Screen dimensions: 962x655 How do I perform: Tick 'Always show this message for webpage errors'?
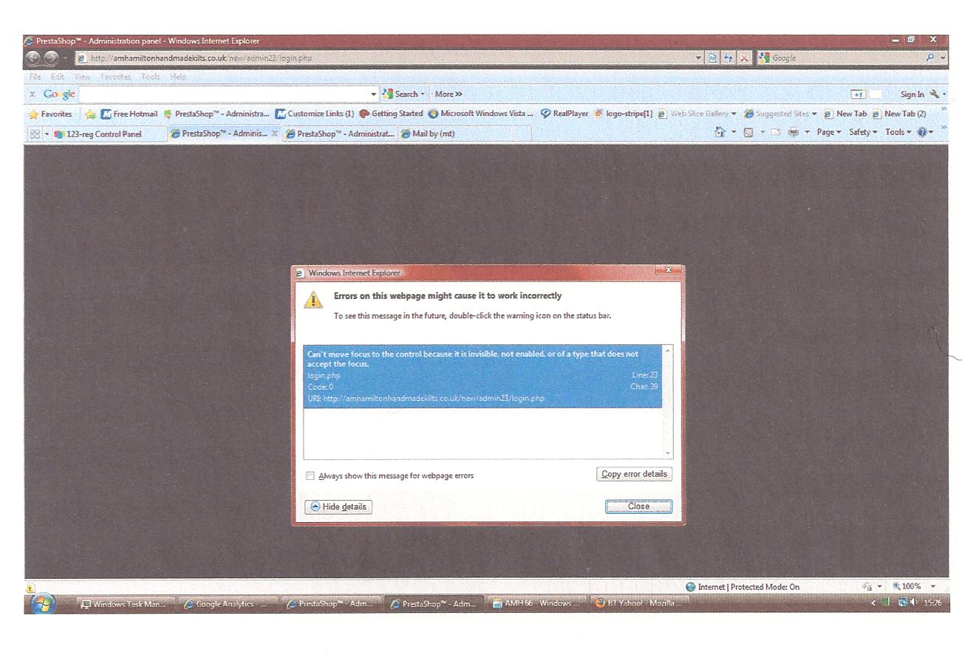coord(310,476)
